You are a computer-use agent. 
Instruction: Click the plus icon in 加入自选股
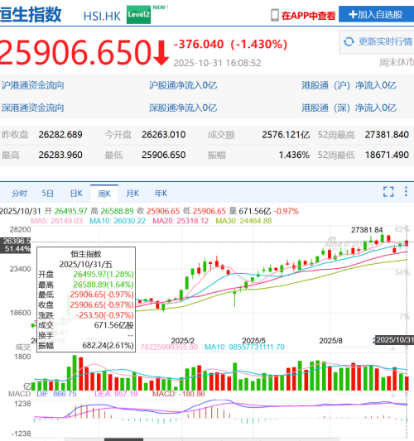pyautogui.click(x=353, y=14)
